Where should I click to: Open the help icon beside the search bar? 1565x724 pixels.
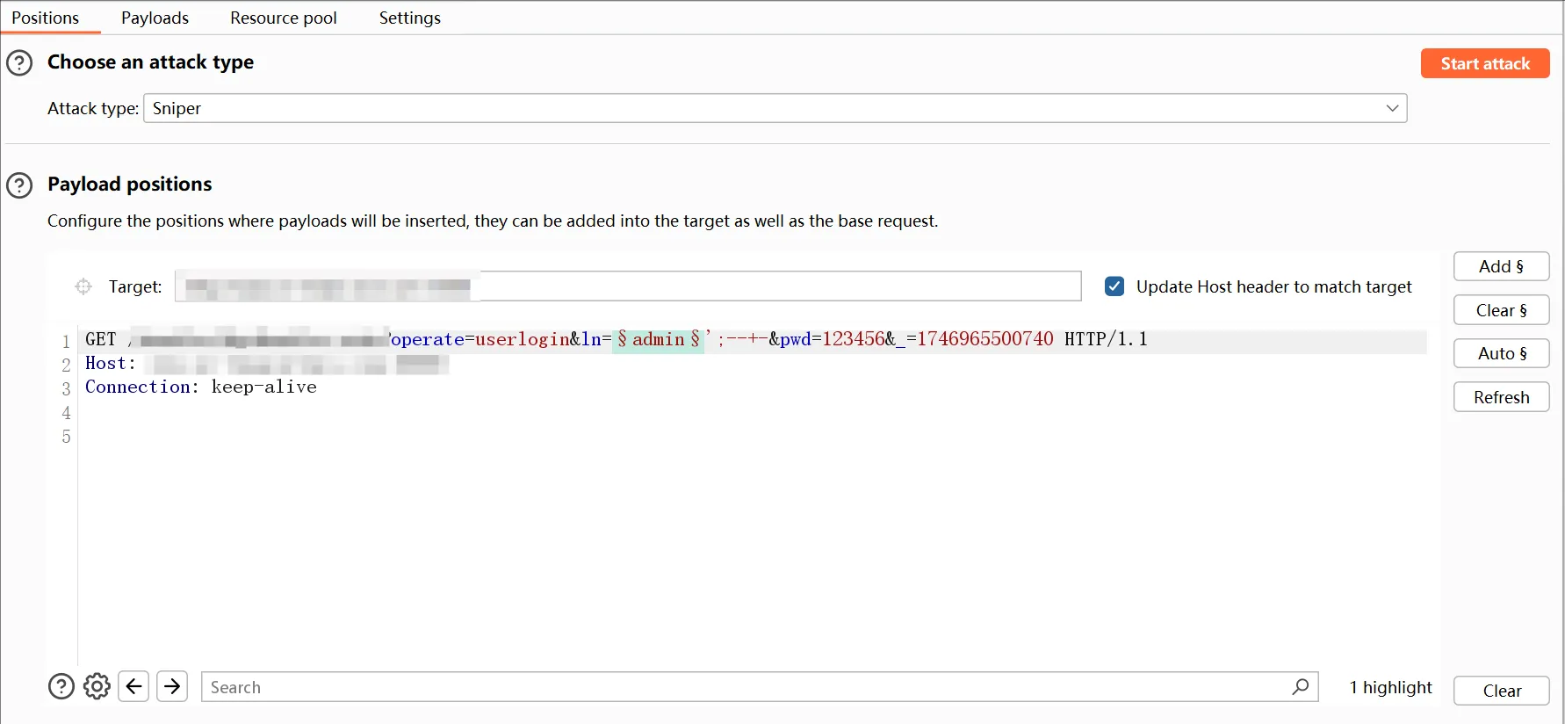[x=61, y=686]
